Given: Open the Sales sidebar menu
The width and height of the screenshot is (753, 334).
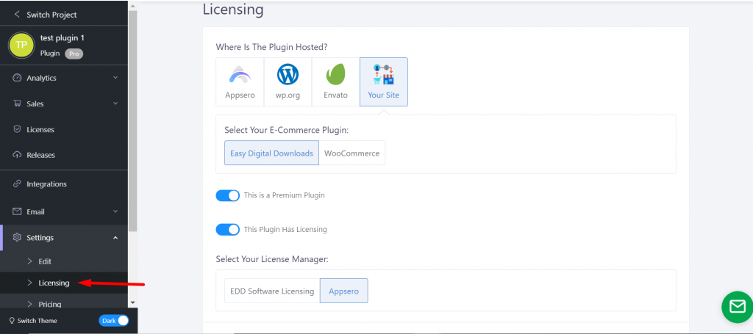Looking at the screenshot, I should point(64,104).
